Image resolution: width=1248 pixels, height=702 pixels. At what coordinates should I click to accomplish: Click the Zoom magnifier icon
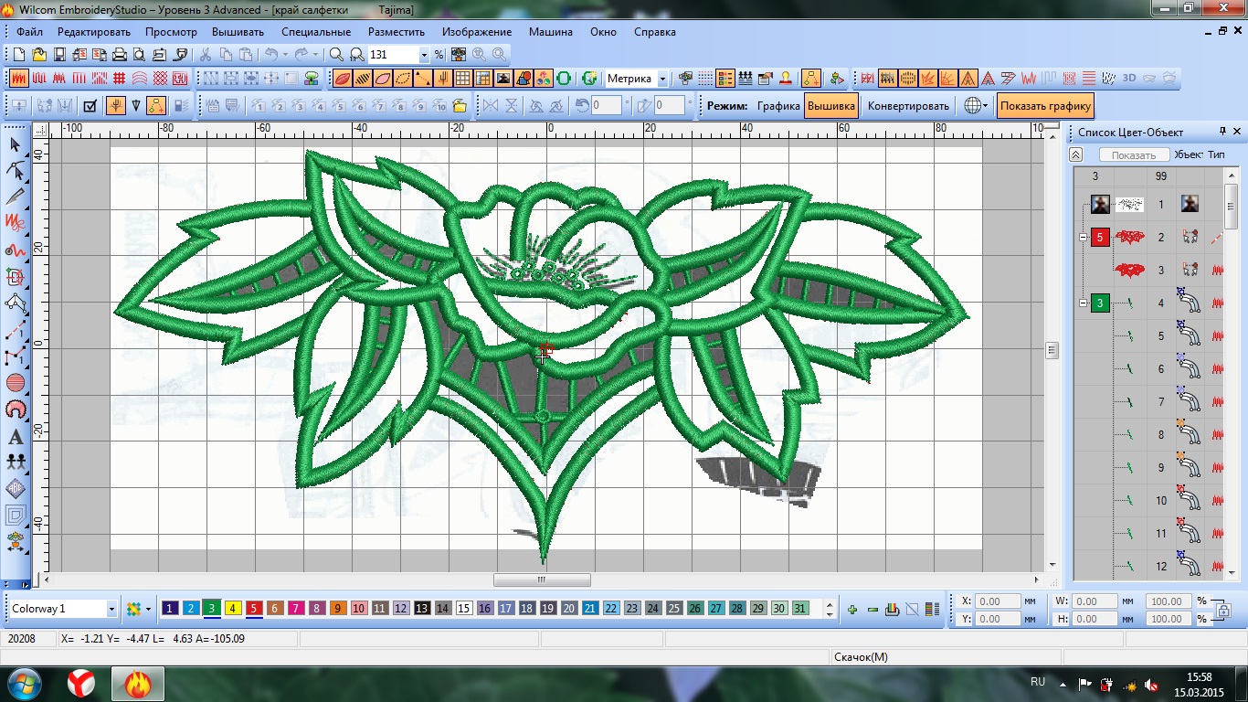tap(336, 55)
